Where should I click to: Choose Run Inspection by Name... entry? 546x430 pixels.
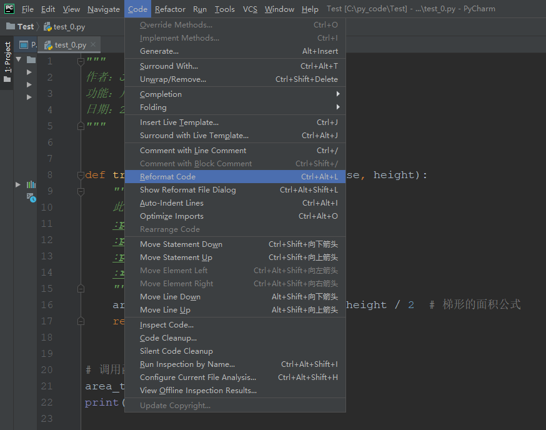(235, 364)
